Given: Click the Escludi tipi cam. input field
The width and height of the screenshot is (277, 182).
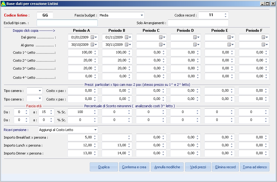Looking at the screenshot, I should pyautogui.click(x=67, y=23).
